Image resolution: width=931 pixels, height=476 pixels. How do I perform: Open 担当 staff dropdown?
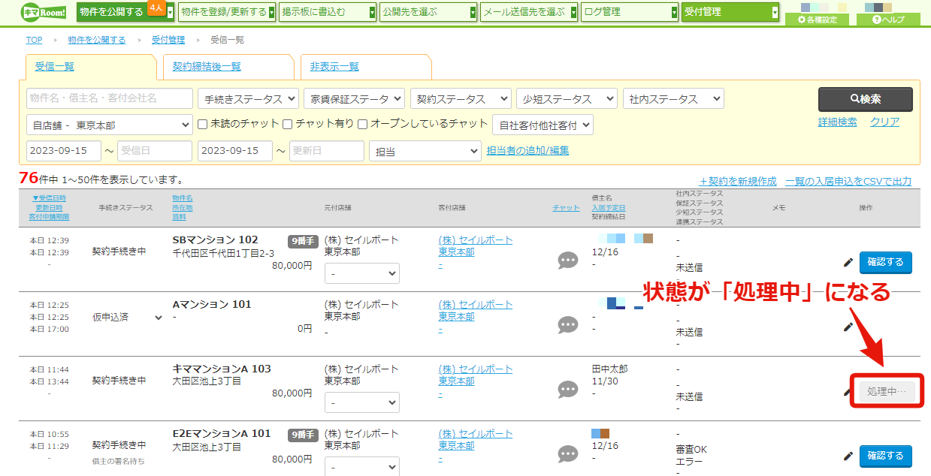coord(425,151)
